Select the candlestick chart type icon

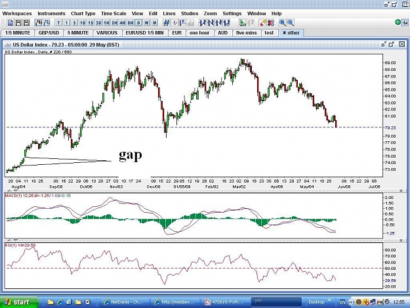(x=39, y=23)
